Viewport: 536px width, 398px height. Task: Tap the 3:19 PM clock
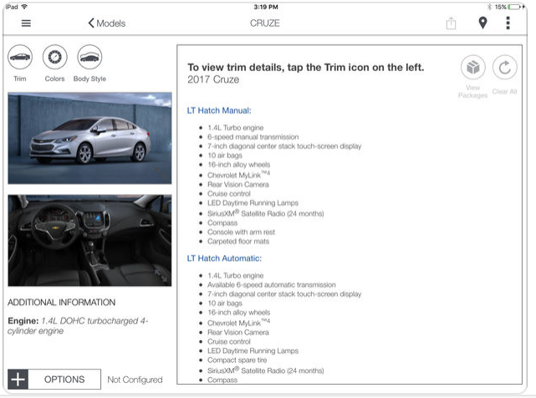coord(266,7)
